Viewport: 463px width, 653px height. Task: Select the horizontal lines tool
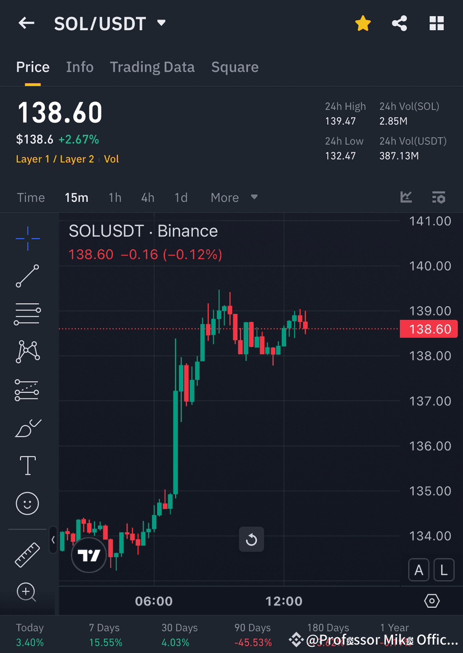[x=27, y=314]
